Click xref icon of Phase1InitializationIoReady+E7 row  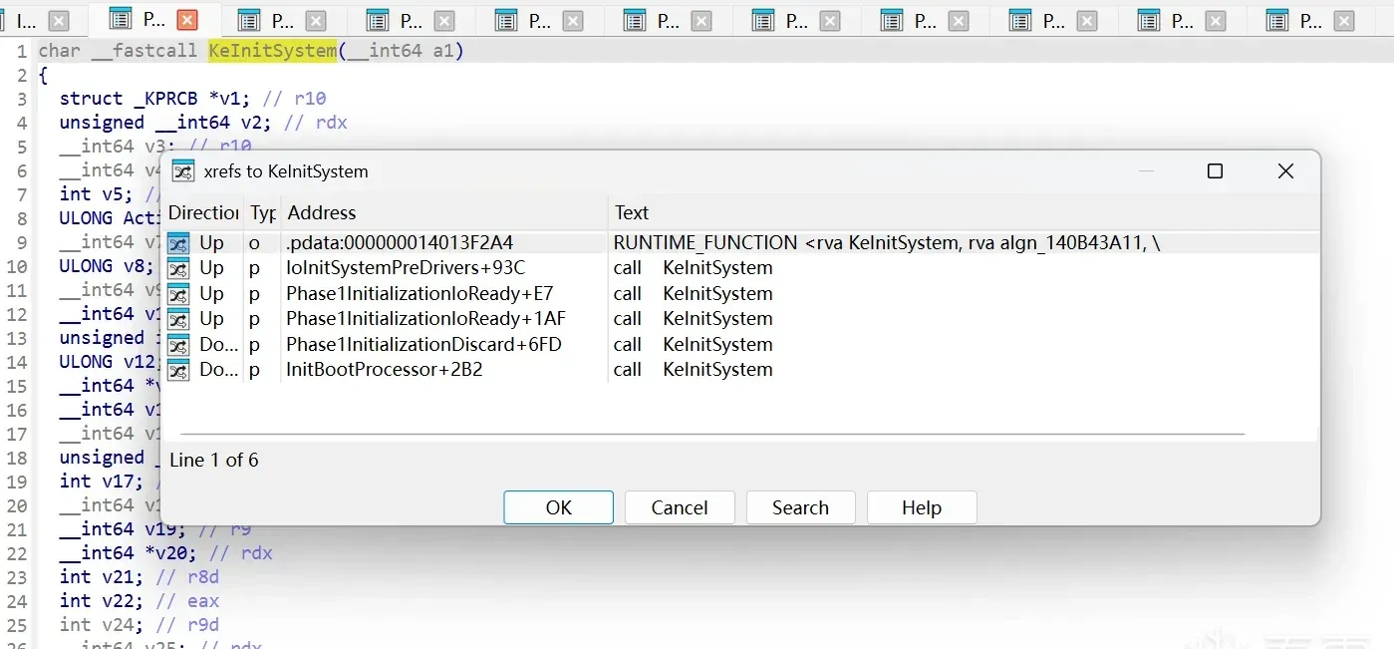(x=178, y=294)
